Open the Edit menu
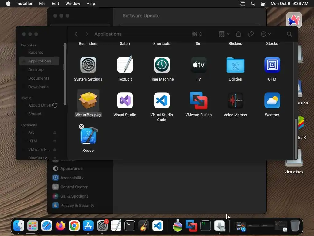The image size is (314, 236). [56, 4]
